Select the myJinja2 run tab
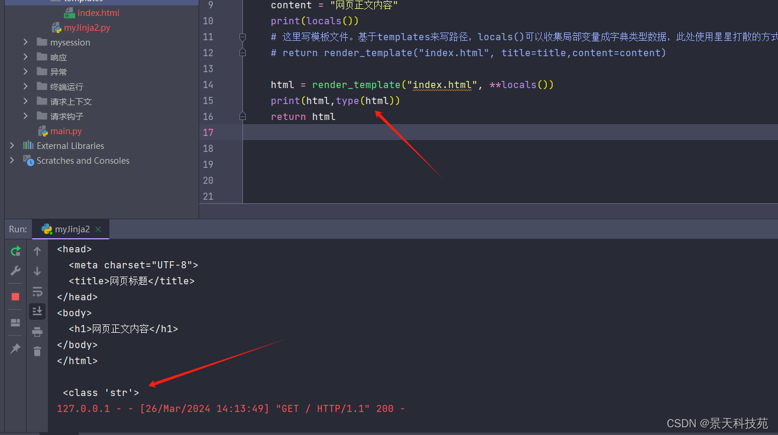778x435 pixels. 71,229
